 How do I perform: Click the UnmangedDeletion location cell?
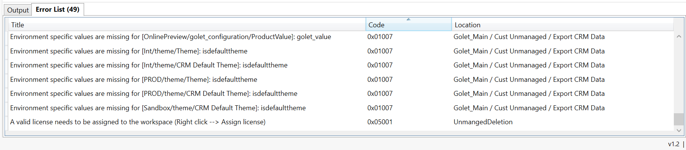tap(483, 122)
